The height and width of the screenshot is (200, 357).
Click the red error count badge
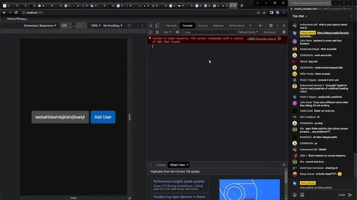click(x=261, y=26)
